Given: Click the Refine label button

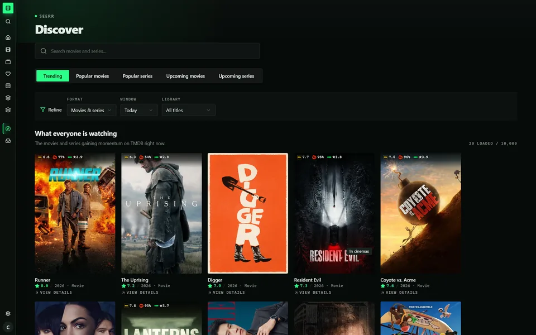Looking at the screenshot, I should click(x=55, y=110).
